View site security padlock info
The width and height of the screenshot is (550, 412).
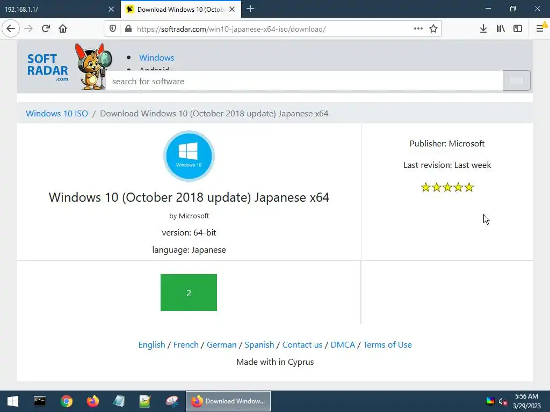(x=128, y=29)
